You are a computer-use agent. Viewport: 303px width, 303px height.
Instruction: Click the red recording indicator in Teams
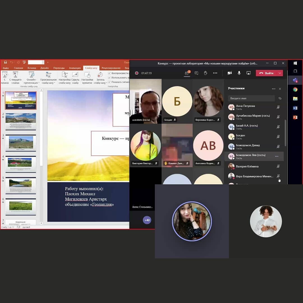(137, 73)
